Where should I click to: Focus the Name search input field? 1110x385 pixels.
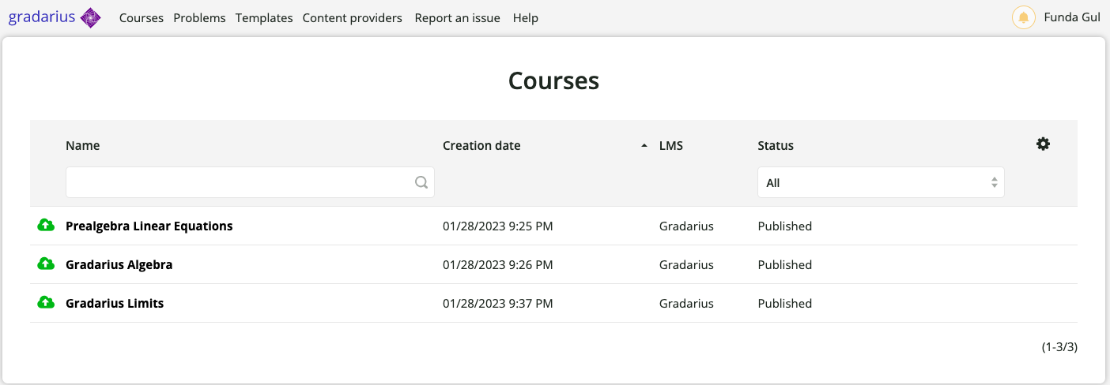click(x=250, y=182)
